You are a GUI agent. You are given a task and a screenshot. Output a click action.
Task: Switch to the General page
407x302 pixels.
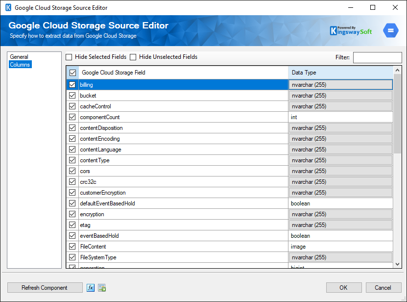(x=19, y=56)
